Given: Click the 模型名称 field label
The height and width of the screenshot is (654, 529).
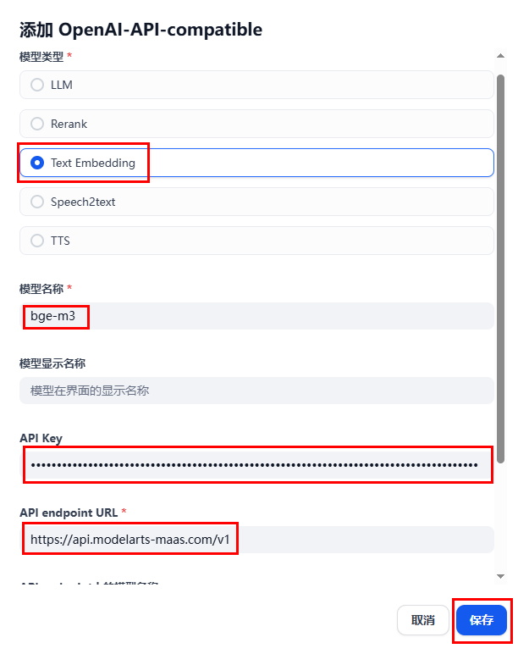Looking at the screenshot, I should click(41, 289).
